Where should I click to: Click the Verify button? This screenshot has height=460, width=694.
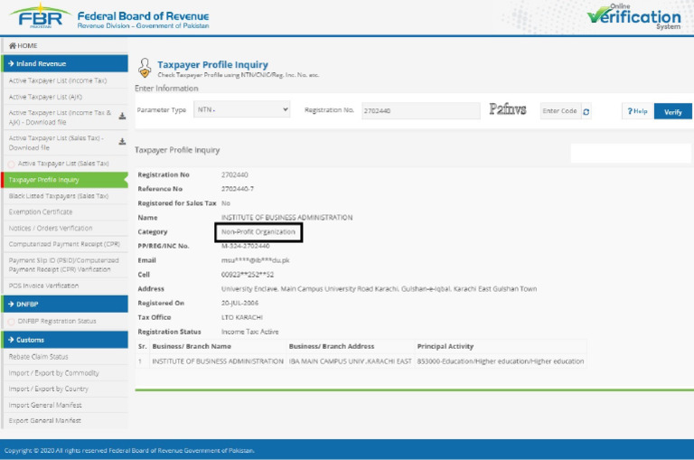672,112
